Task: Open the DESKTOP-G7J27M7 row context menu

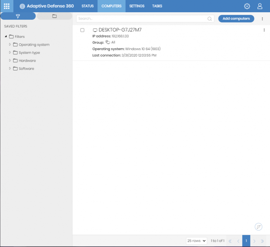Action: (x=264, y=30)
